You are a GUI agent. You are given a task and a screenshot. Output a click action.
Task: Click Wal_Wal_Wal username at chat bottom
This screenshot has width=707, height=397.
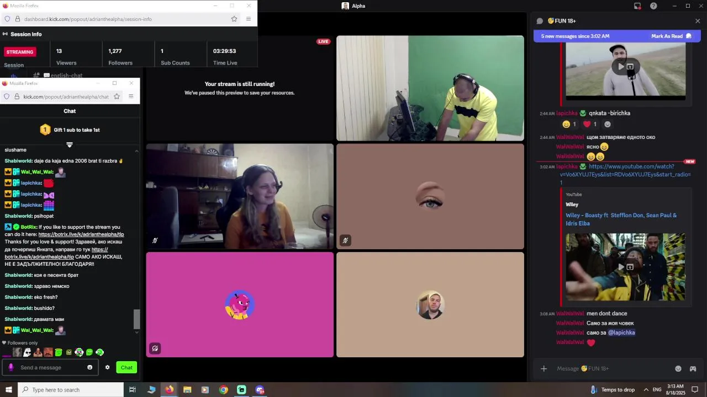click(37, 330)
